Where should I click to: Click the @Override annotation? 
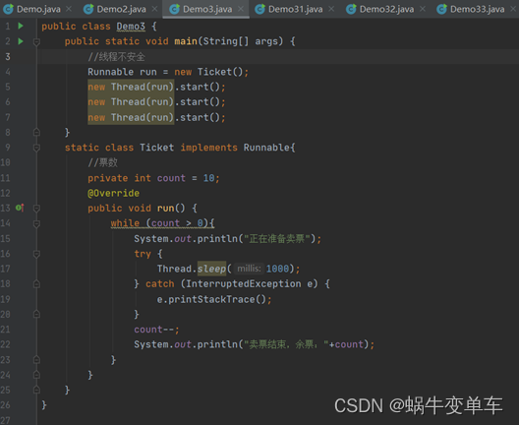point(114,193)
